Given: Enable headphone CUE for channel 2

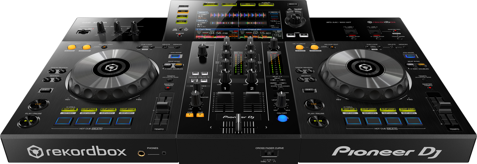Looking at the screenshot, I should (200, 115).
